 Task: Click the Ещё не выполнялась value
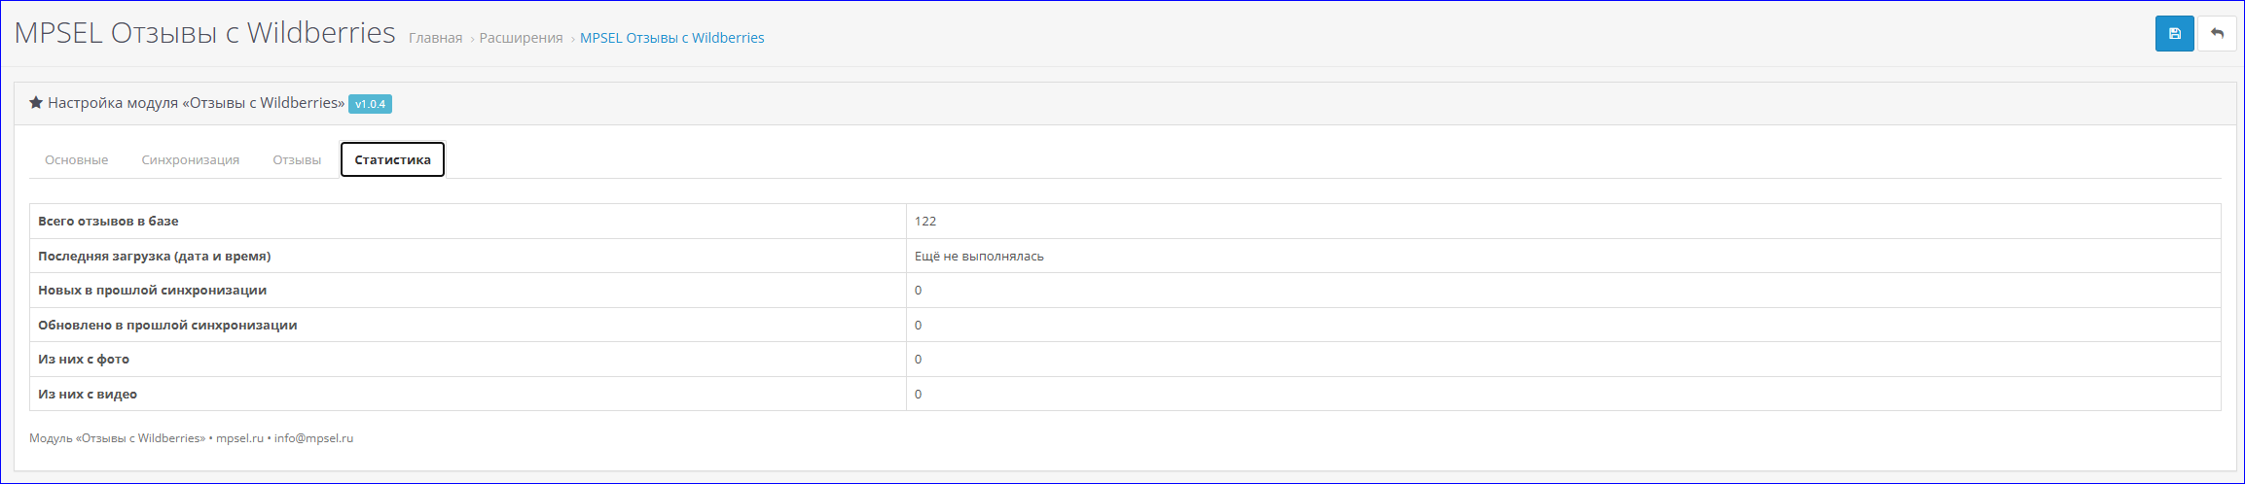coord(979,256)
